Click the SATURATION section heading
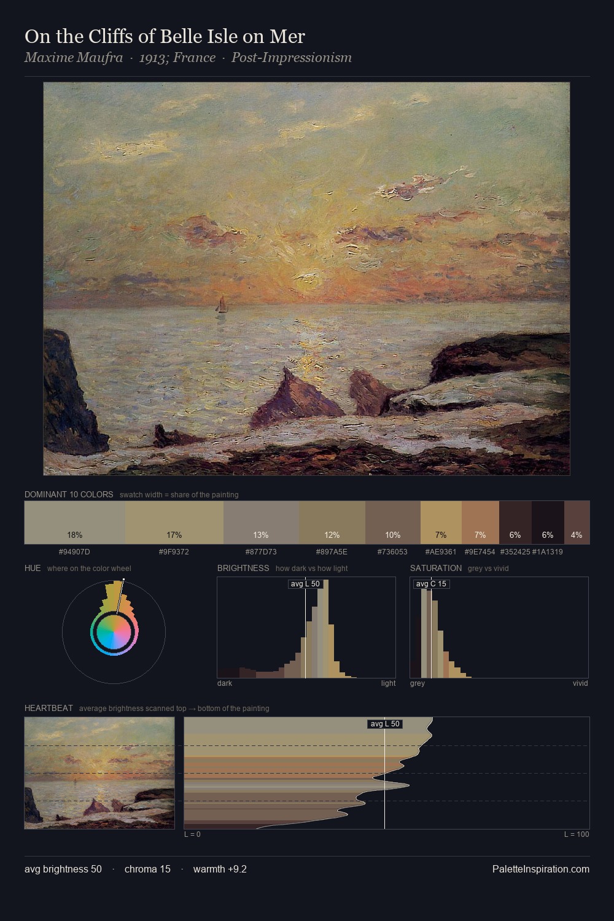Viewport: 614px width, 921px height. tap(436, 568)
